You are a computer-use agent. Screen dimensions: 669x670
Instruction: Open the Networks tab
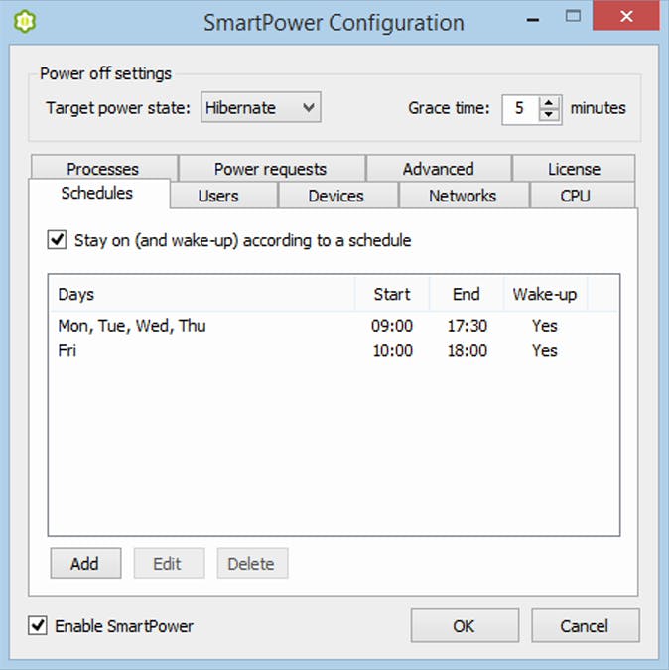[463, 196]
